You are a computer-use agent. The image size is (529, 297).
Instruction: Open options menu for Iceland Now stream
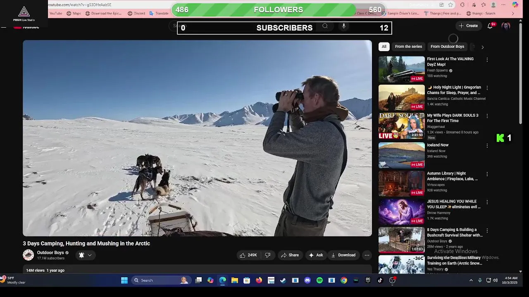[x=487, y=146]
